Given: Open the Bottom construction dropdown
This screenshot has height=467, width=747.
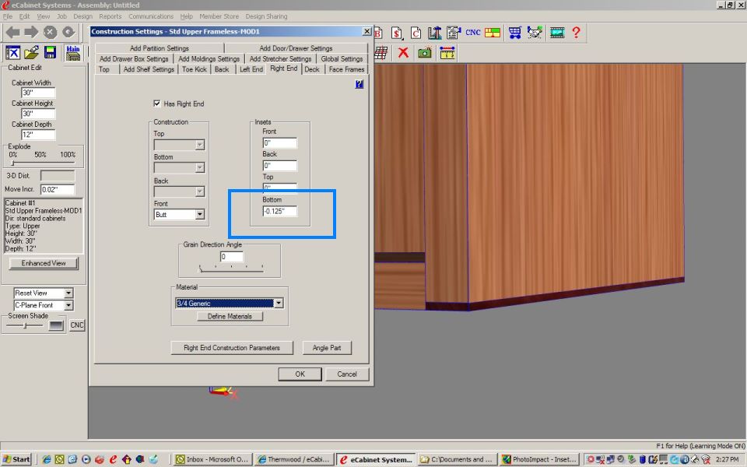Looking at the screenshot, I should (x=200, y=168).
